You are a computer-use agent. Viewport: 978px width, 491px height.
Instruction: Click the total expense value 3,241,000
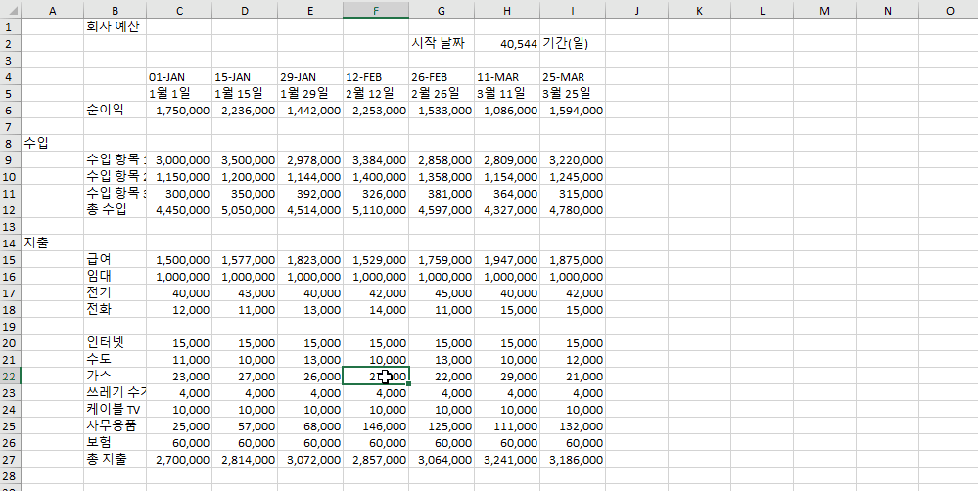[507, 460]
